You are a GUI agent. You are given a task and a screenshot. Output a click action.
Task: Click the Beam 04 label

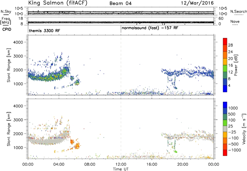click(x=120, y=3)
